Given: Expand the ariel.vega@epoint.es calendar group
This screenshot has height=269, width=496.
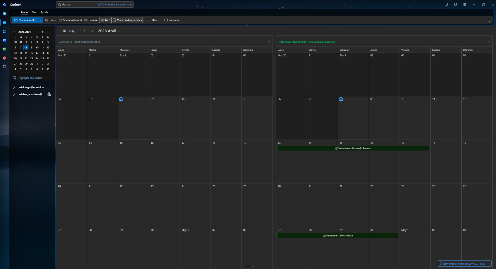Looking at the screenshot, I should point(14,87).
